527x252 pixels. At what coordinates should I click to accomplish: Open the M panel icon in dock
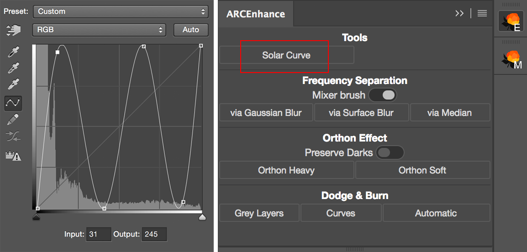tap(511, 59)
